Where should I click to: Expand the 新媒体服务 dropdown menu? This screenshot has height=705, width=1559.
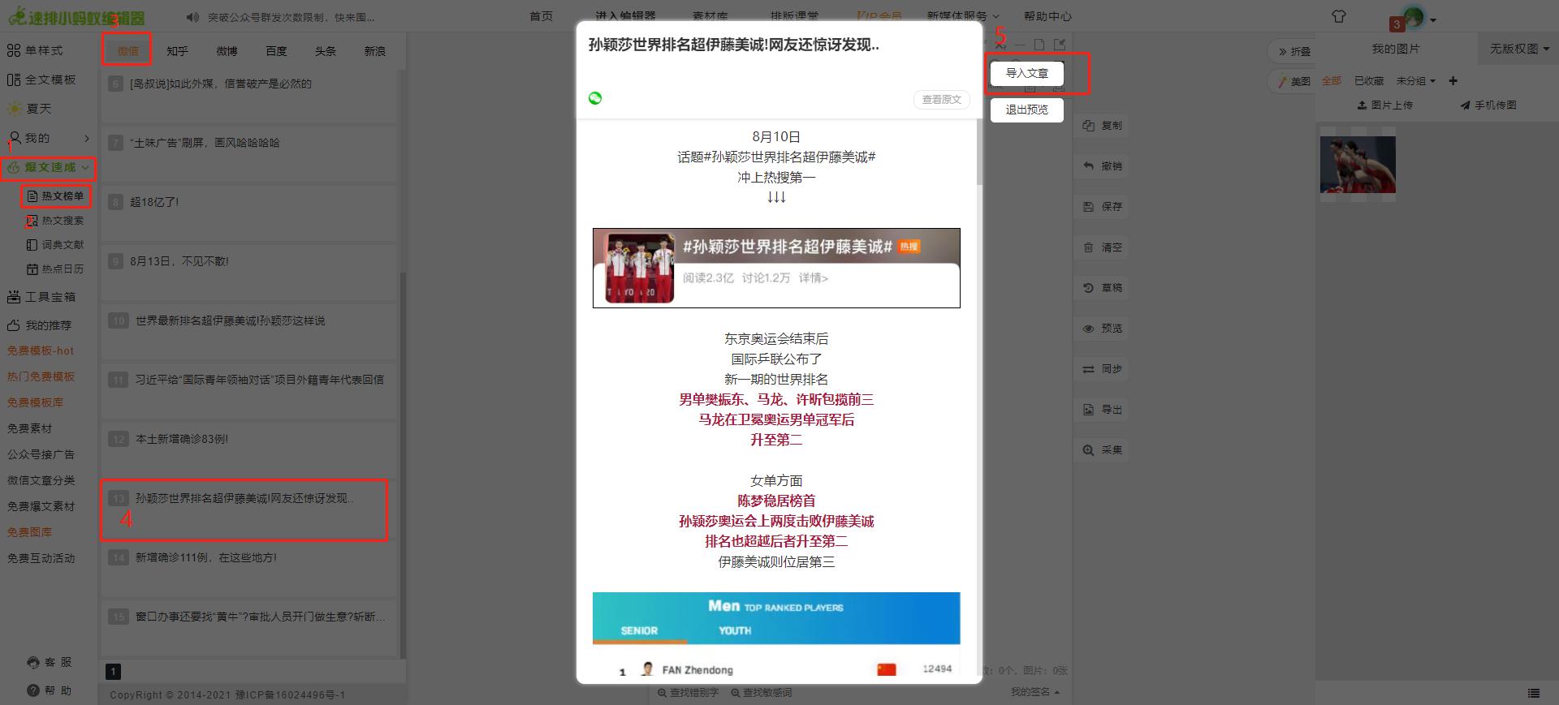pos(963,16)
